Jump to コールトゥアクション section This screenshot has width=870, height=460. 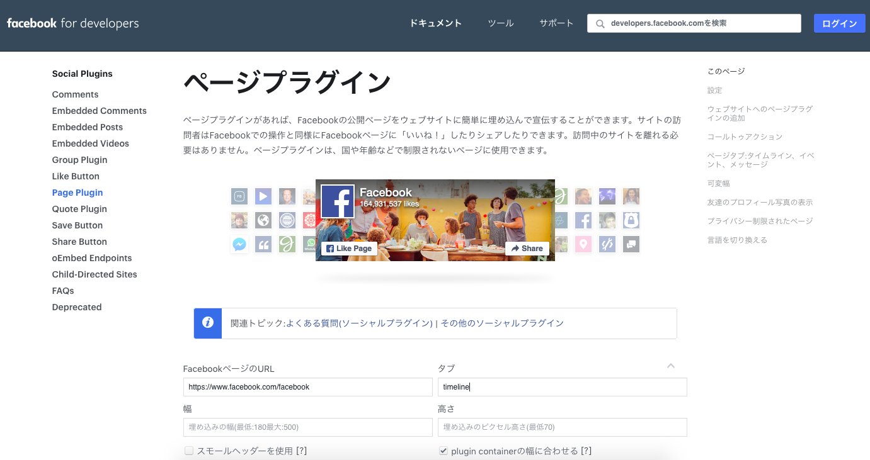click(x=745, y=137)
